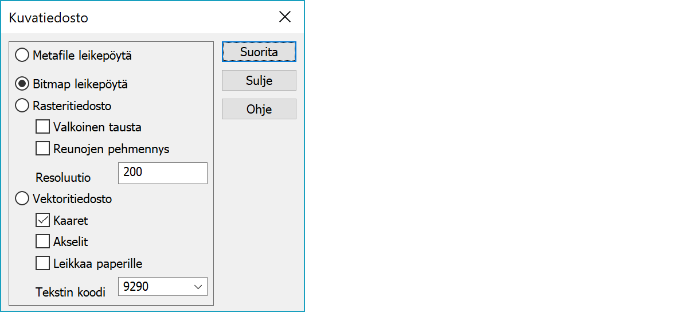Open help with the Ohje button
The image size is (688, 312).
click(x=259, y=109)
